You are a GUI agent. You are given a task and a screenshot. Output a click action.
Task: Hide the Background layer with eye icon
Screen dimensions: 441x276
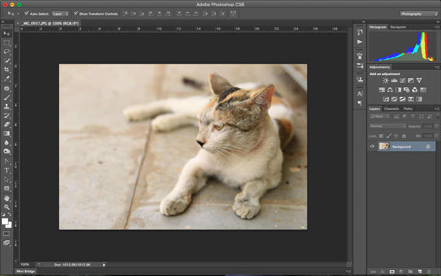coord(372,147)
